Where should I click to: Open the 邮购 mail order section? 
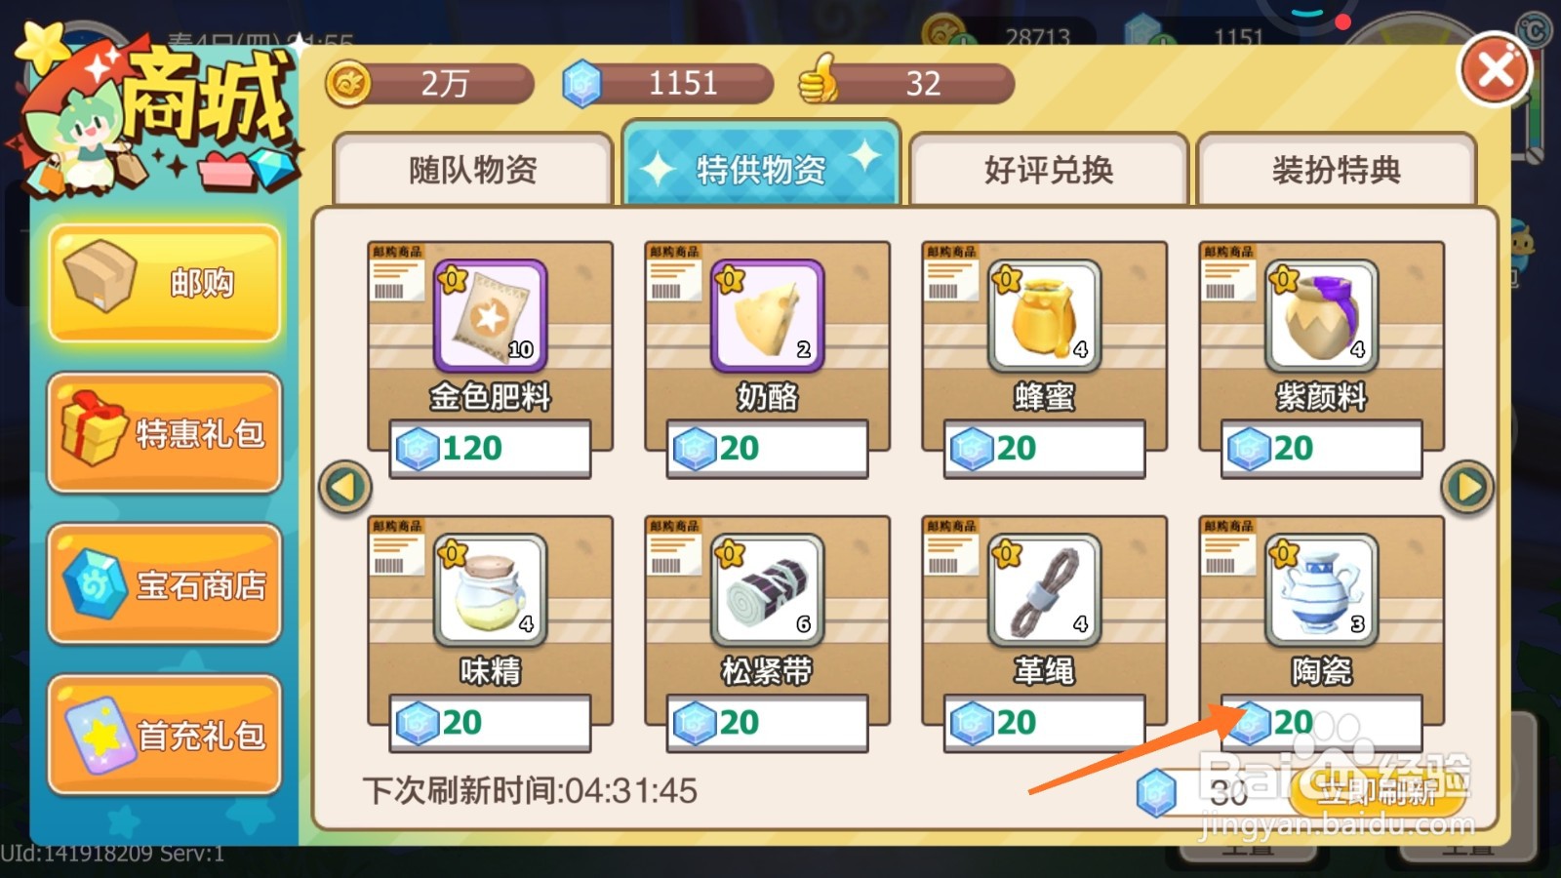coord(165,283)
